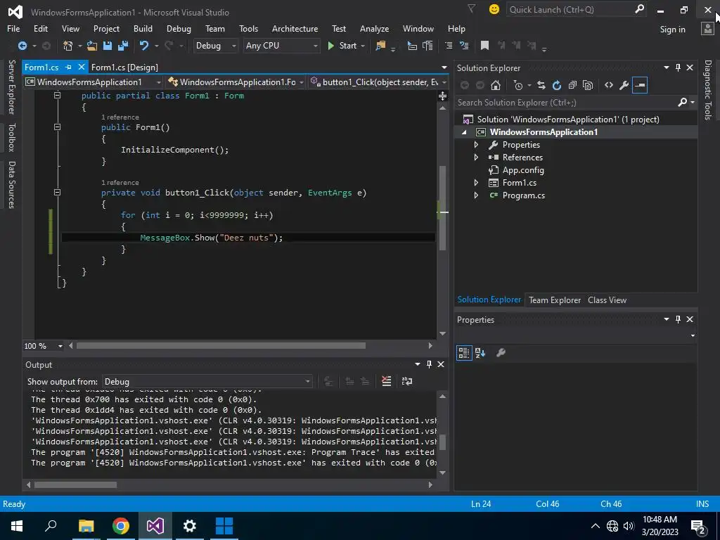
Task: Toggle Categorized view in Properties panel
Action: point(464,353)
